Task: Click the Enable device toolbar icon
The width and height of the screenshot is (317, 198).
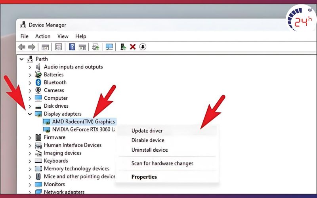Action: 123,47
